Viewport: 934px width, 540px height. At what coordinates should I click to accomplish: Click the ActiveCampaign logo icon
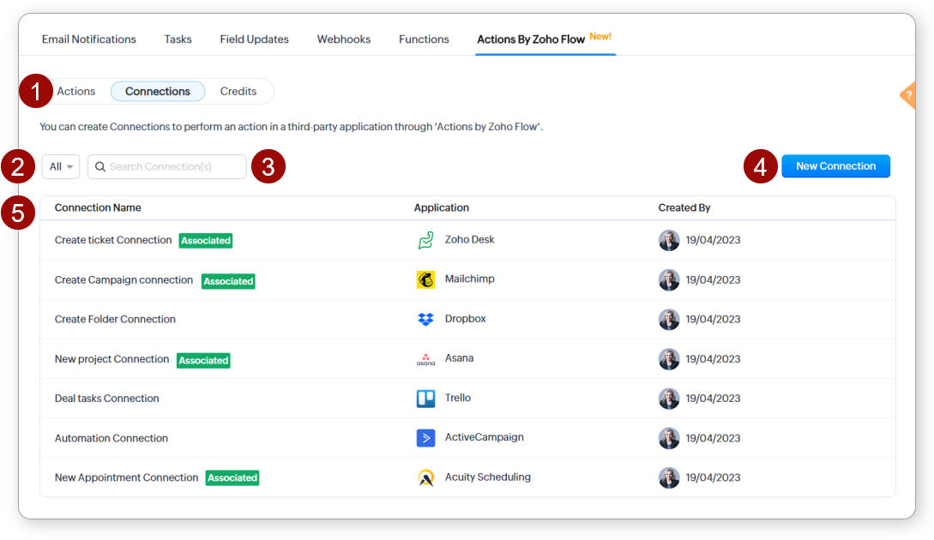point(425,438)
